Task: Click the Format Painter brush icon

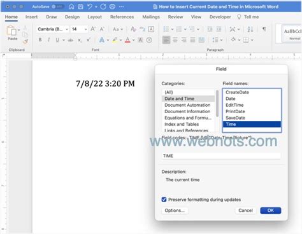Action: tap(25, 41)
